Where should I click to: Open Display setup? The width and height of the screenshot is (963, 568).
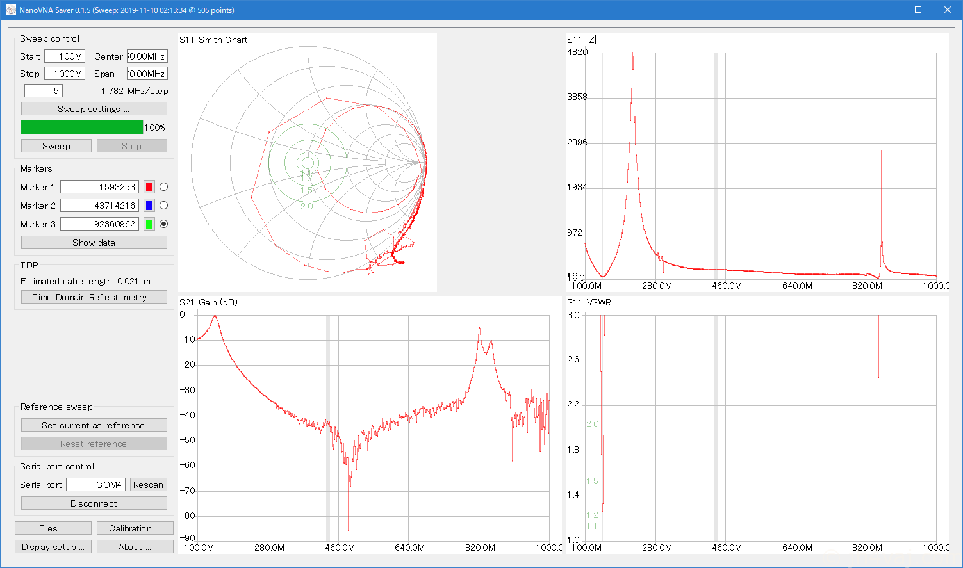tap(53, 547)
